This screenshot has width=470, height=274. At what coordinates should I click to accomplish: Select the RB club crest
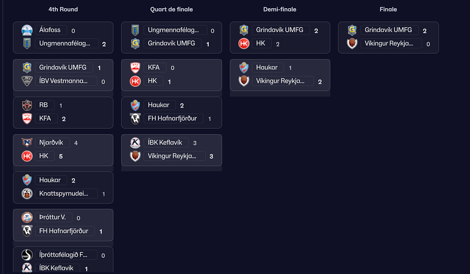pyautogui.click(x=27, y=105)
